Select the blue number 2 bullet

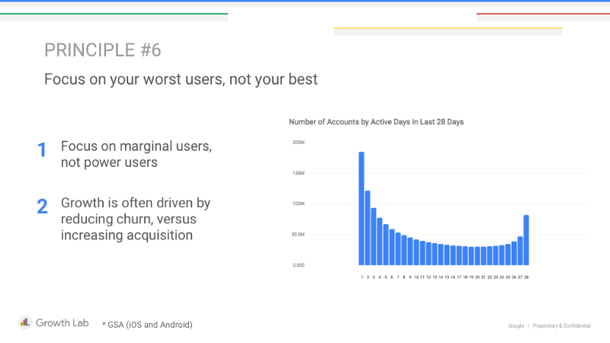[x=43, y=207]
